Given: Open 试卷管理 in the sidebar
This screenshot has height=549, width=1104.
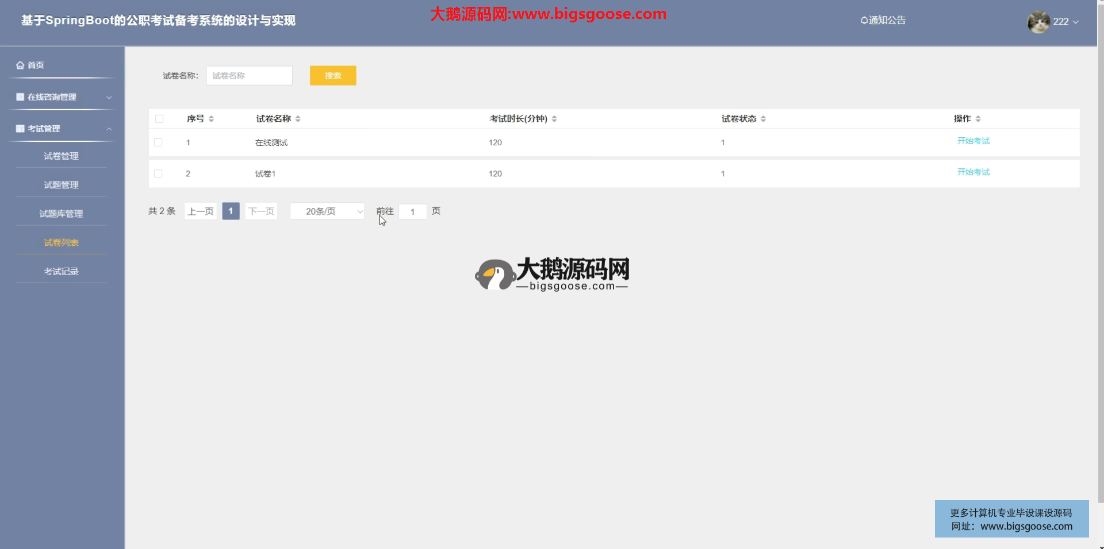Looking at the screenshot, I should 61,156.
